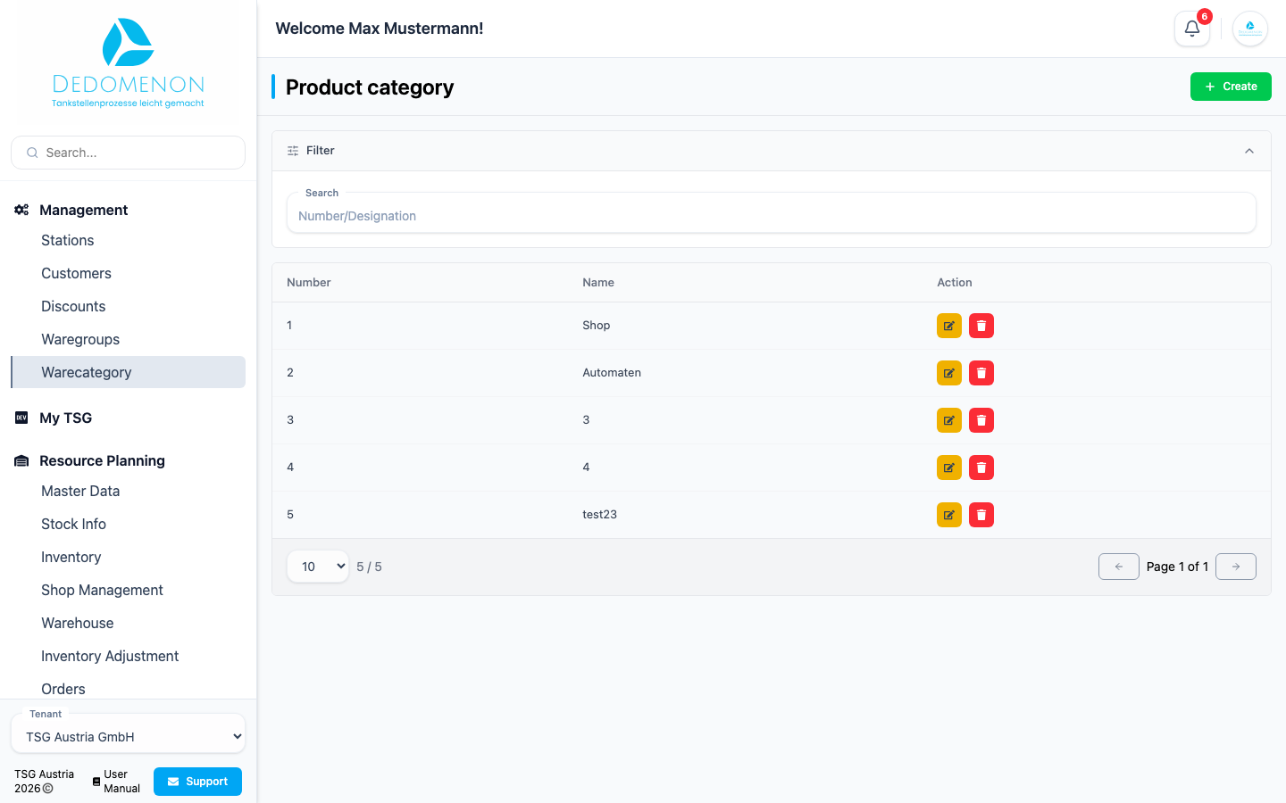Edit the test23 category
The height and width of the screenshot is (803, 1286).
949,515
